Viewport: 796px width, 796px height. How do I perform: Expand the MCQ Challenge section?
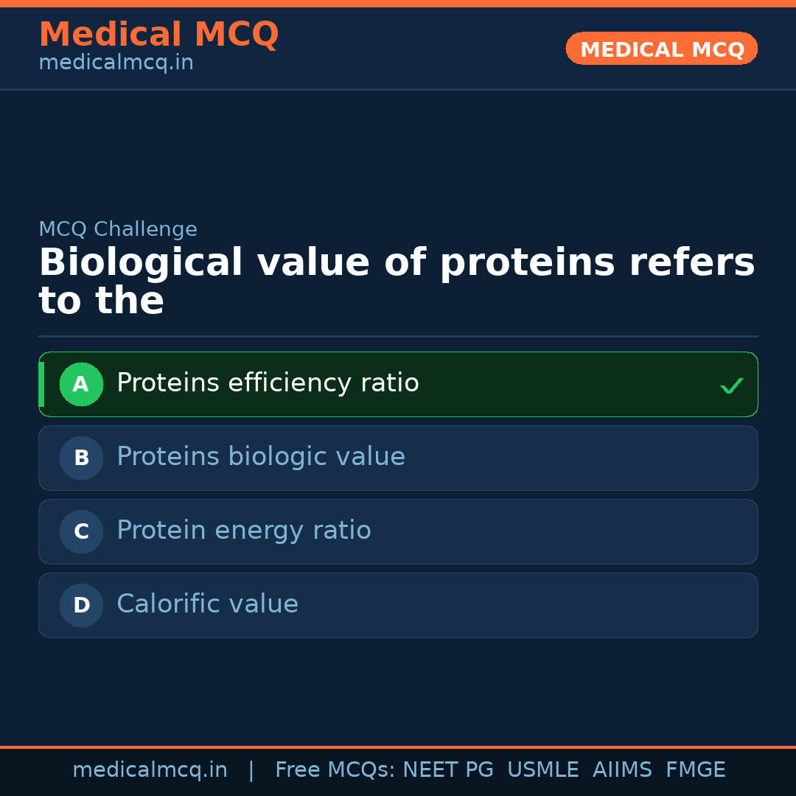pyautogui.click(x=118, y=229)
